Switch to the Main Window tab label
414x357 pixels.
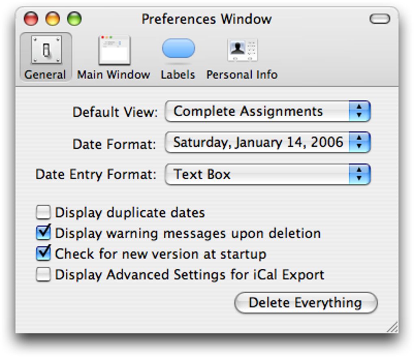pyautogui.click(x=114, y=75)
